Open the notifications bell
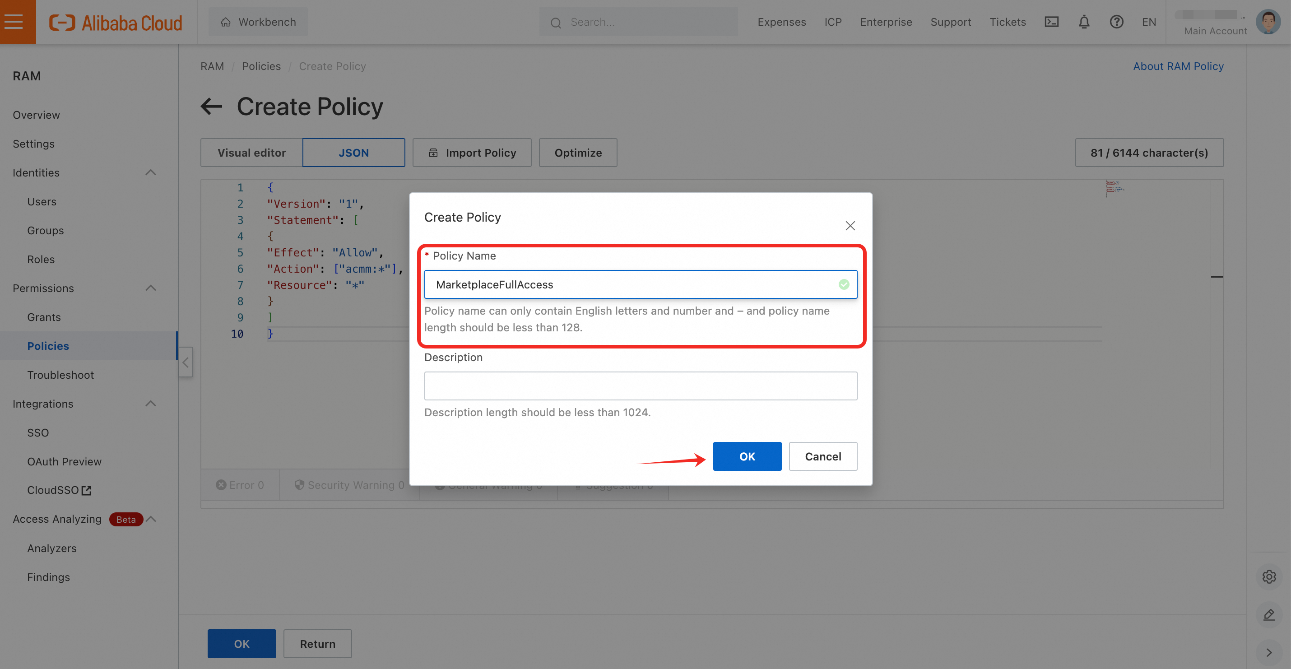The width and height of the screenshot is (1291, 669). point(1084,22)
